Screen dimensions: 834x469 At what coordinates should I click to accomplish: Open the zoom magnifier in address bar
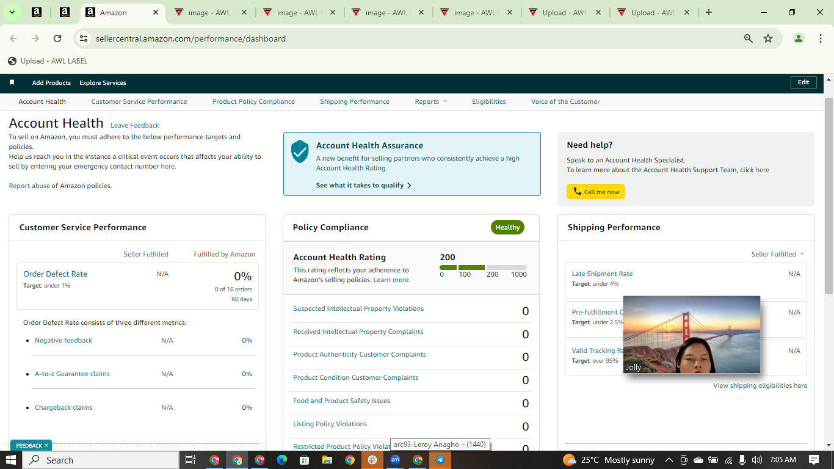coord(748,38)
